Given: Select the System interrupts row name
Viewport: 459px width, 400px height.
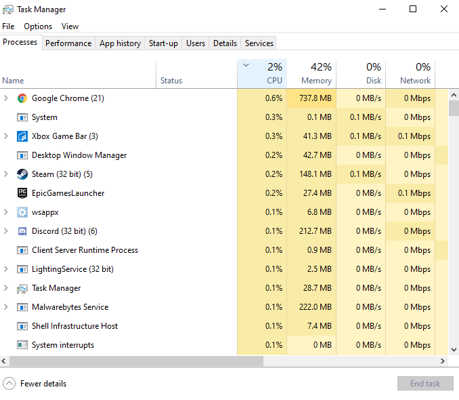Looking at the screenshot, I should 63,345.
